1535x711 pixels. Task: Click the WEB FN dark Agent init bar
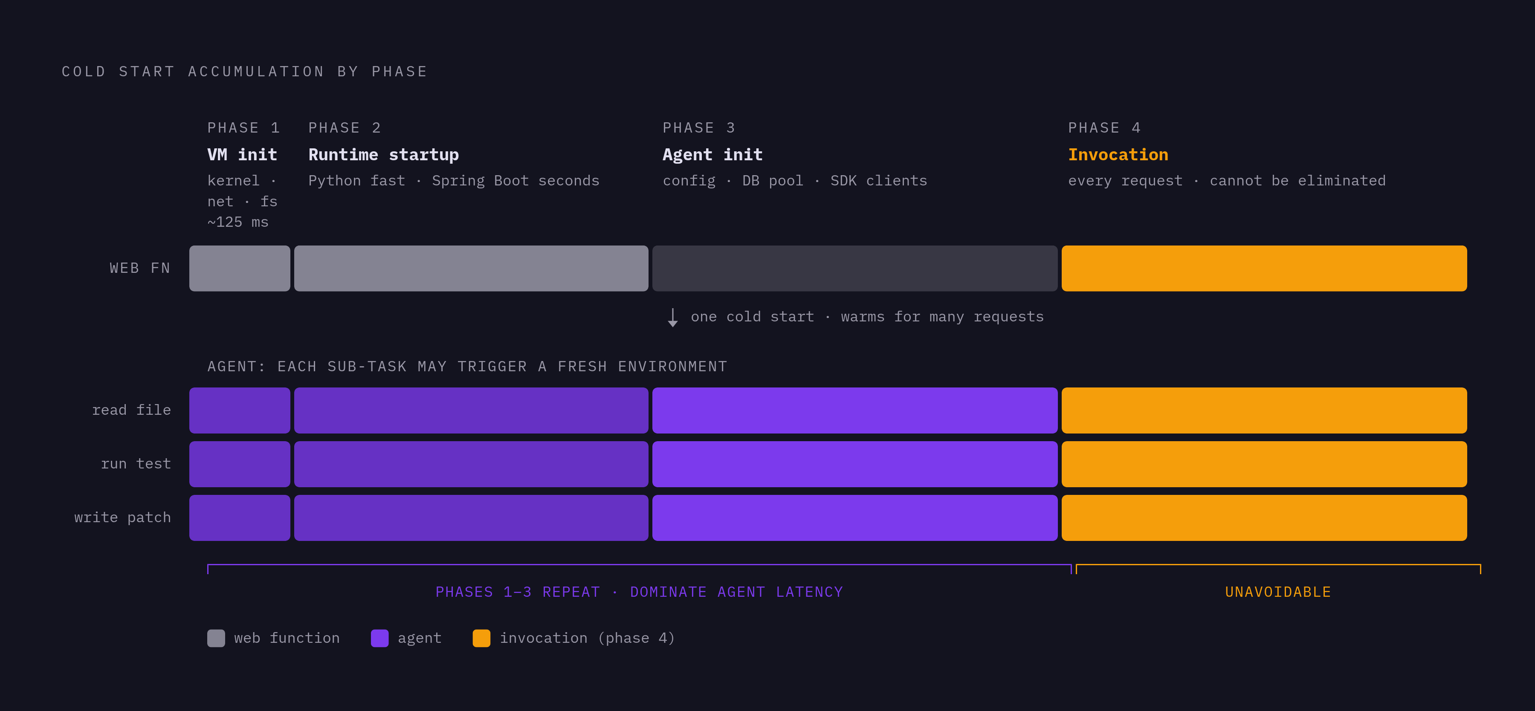[x=855, y=269]
